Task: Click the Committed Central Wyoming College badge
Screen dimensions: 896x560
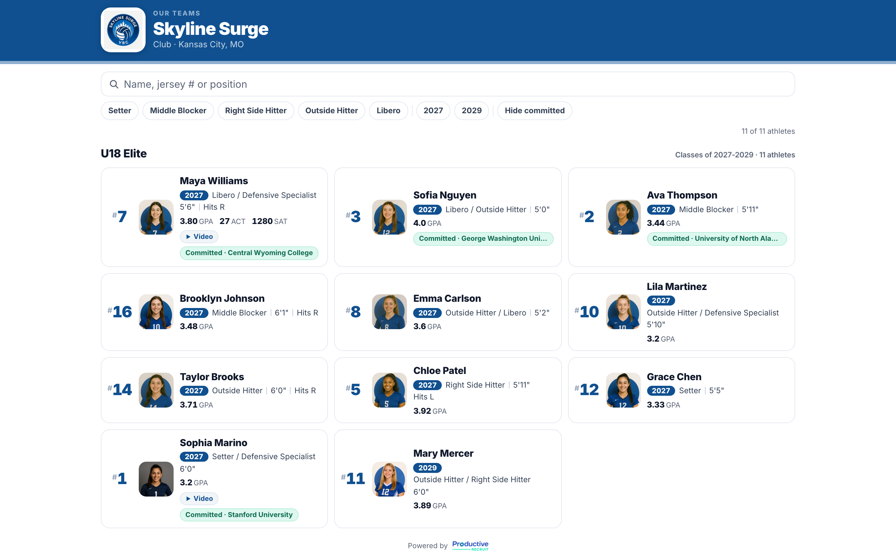Action: 249,253
